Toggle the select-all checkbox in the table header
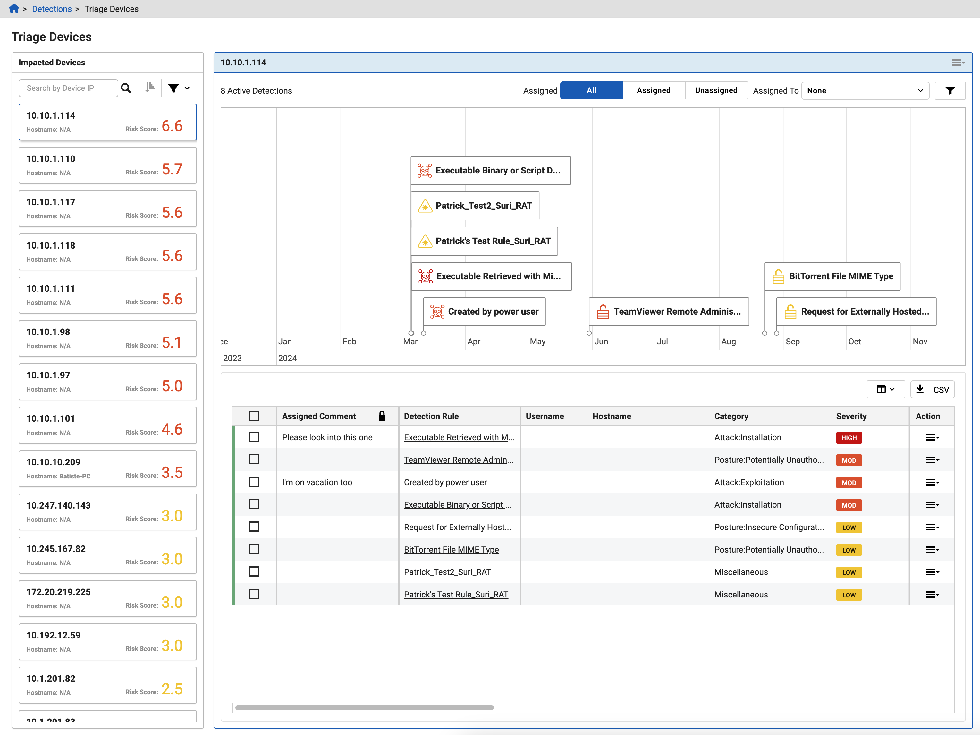 tap(254, 416)
